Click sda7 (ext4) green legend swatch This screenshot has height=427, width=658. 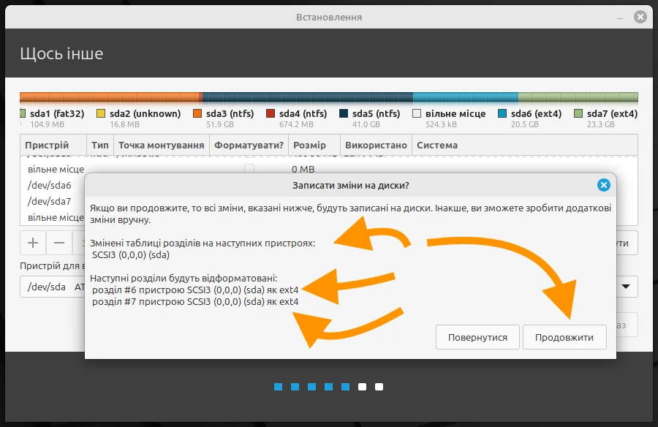578,113
